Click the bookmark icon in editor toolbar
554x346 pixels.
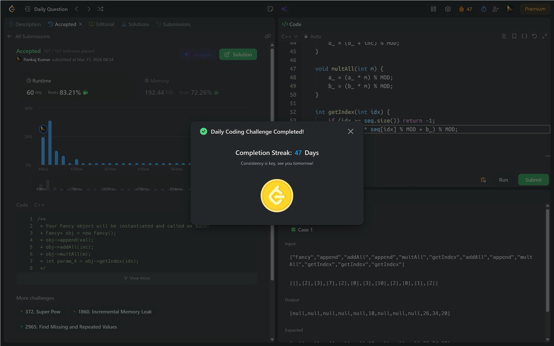tap(514, 36)
